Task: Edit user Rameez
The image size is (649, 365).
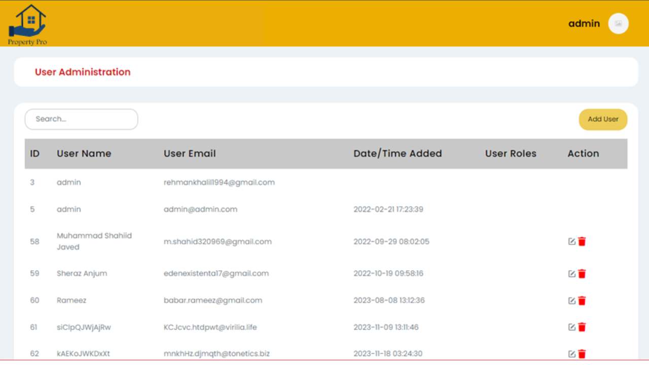Action: coord(571,301)
